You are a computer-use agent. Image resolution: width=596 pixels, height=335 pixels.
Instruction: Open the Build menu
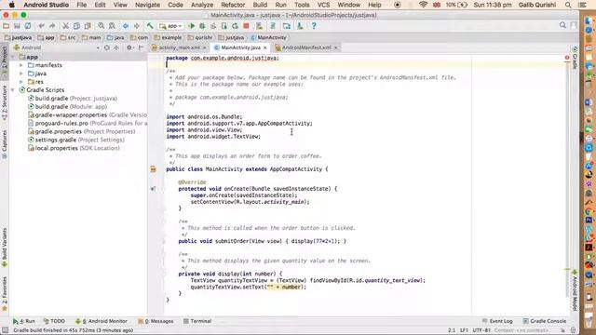pos(260,5)
